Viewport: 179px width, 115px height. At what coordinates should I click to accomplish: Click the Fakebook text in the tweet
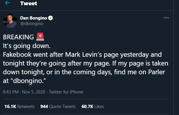[17, 54]
